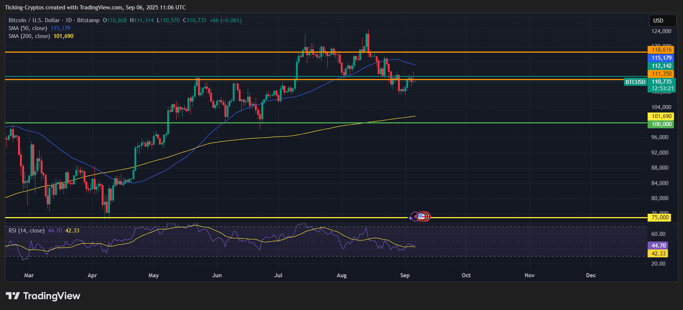Click the Mar label on time axis
Image resolution: width=683 pixels, height=310 pixels.
(29, 275)
